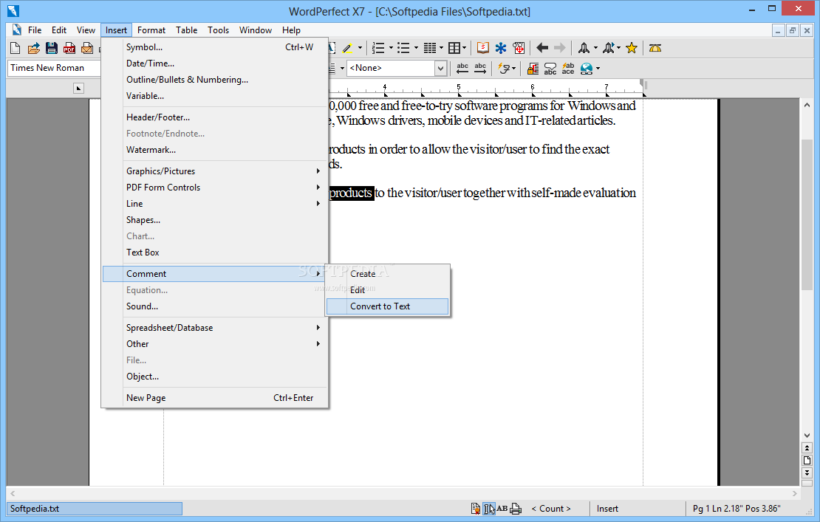Image resolution: width=820 pixels, height=522 pixels.
Task: Click the blue asterisk icon
Action: pos(501,48)
